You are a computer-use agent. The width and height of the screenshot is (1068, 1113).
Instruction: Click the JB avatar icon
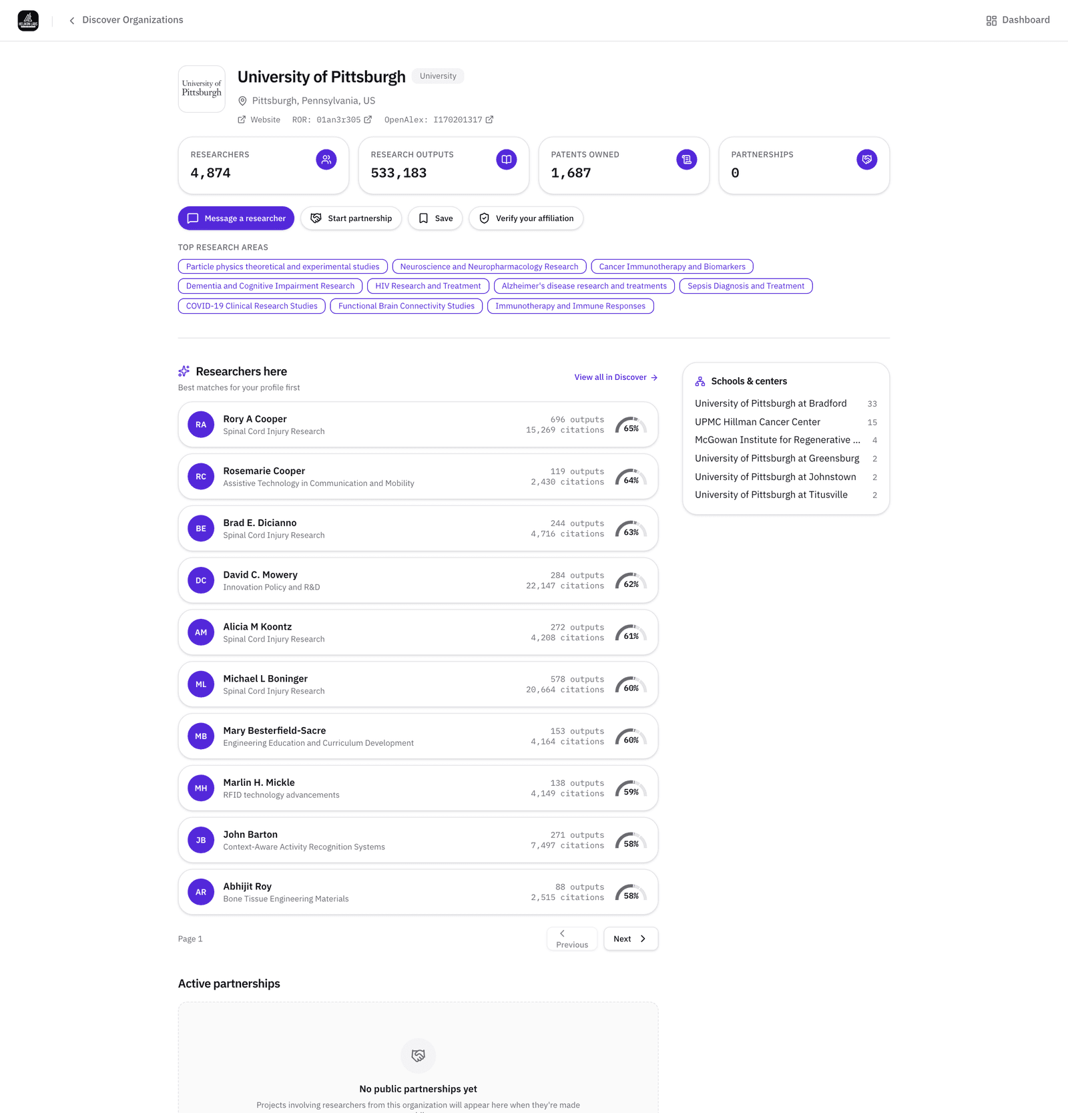tap(201, 840)
